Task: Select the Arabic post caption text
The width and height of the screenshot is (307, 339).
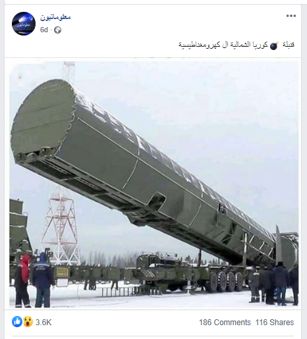Action: tap(237, 45)
